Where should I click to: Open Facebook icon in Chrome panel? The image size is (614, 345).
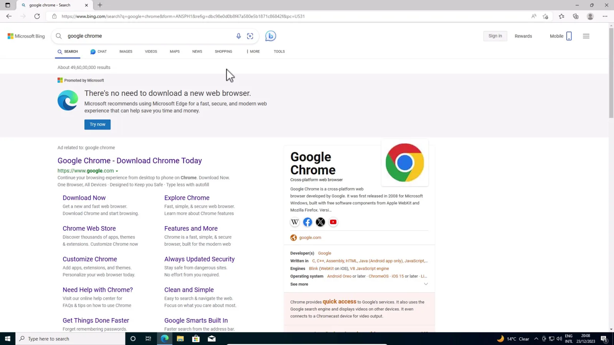[307, 222]
